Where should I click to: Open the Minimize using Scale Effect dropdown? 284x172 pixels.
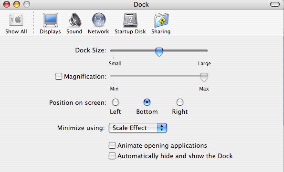[138, 128]
